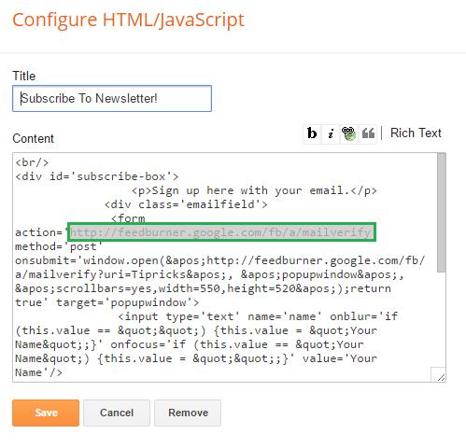Focus the Title input field
Screen dimensions: 466x448
tap(112, 99)
